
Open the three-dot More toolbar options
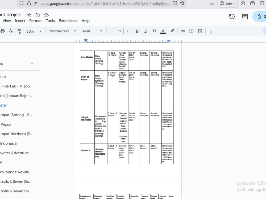click(211, 31)
